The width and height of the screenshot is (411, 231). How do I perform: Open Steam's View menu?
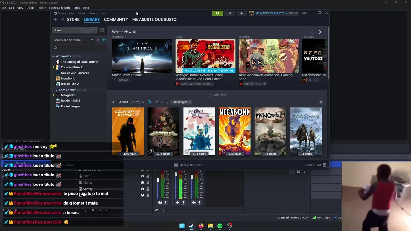pyautogui.click(x=72, y=13)
